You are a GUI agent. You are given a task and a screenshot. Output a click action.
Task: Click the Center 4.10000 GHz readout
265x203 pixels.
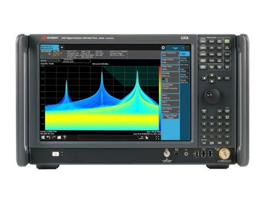(48, 131)
